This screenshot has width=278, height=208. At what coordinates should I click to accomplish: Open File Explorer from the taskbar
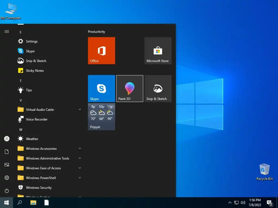33,203
